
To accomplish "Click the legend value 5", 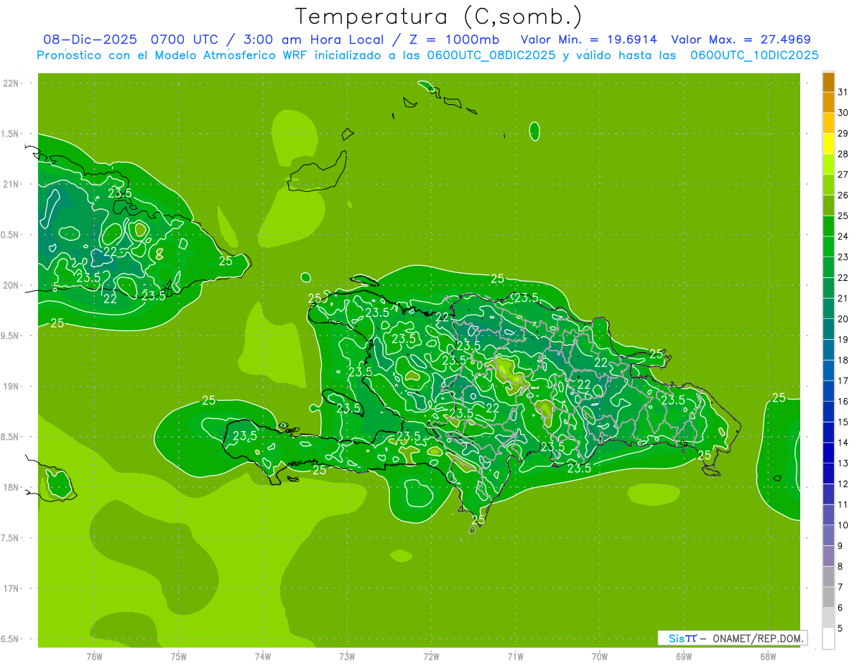I will [840, 629].
